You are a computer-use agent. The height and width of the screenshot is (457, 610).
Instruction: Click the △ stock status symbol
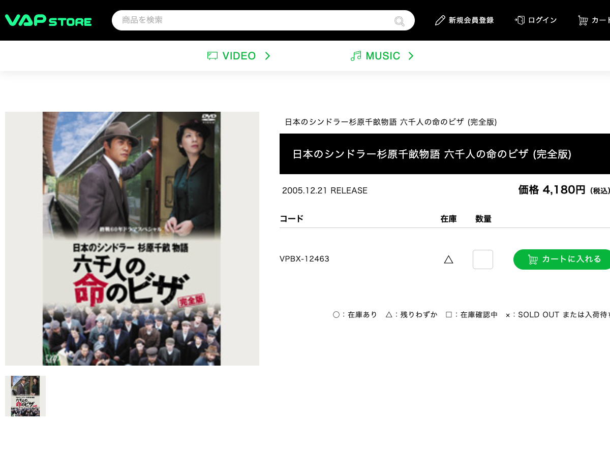pos(448,259)
